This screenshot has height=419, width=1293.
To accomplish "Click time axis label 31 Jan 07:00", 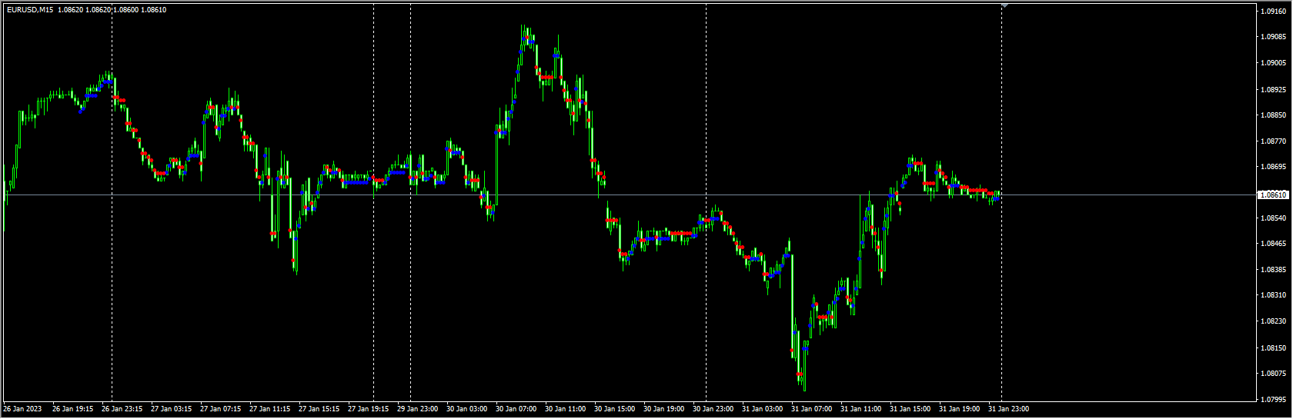I will tap(811, 409).
